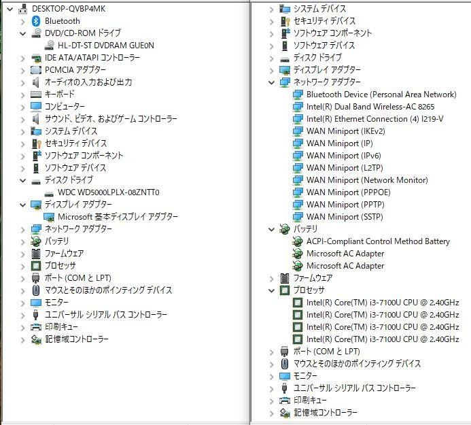Select left pane ユニバーサル シリアル バス コントローラー
471x425 pixels.
pyautogui.click(x=106, y=315)
